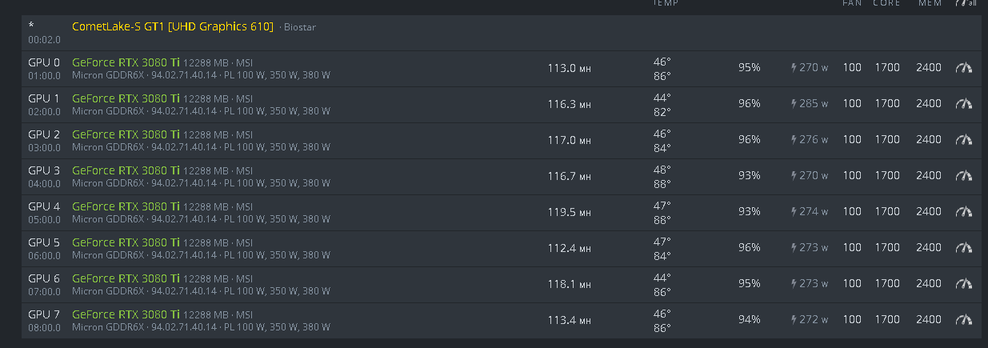Click the 2400 memory clock value for GPU 6
Screen dimensions: 988x348
[x=929, y=283]
